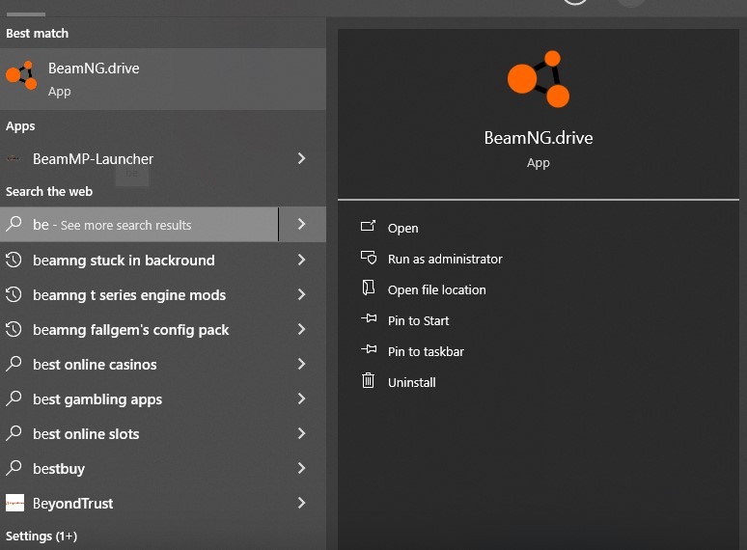Viewport: 747px width, 550px height.
Task: Click the Uninstall trash can icon
Action: (368, 381)
